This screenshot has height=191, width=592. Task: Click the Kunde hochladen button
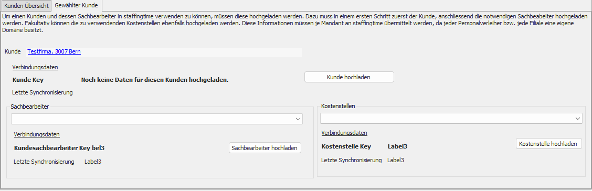[349, 77]
